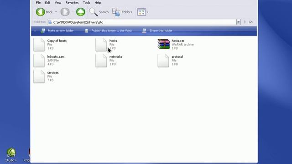The width and height of the screenshot is (292, 164).
Task: Click the protocol file name
Action: pos(177,56)
